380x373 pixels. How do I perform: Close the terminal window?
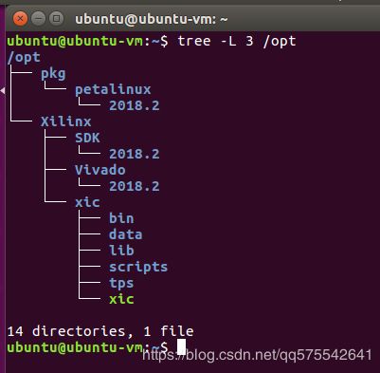point(20,19)
